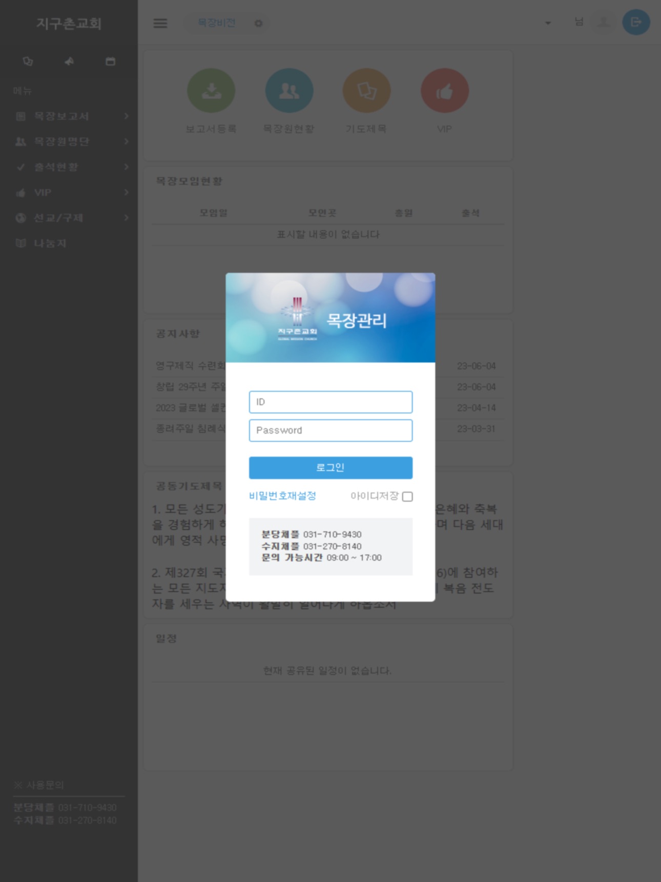Viewport: 661px width, 882px height.
Task: Click the orange 기도제목 circle icon
Action: point(366,91)
